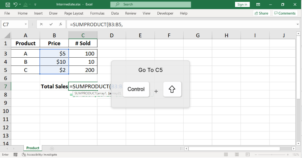Select the Product sheet tab
This screenshot has height=158, width=302.
(33, 148)
